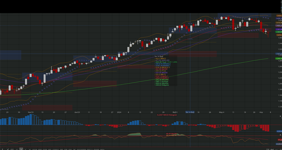Click the '1.386,11 Άνοιγμα' tooltip row
The height and width of the screenshot is (150, 282).
point(161,81)
